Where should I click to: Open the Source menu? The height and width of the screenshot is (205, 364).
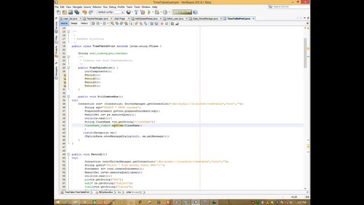pyautogui.click(x=87, y=7)
